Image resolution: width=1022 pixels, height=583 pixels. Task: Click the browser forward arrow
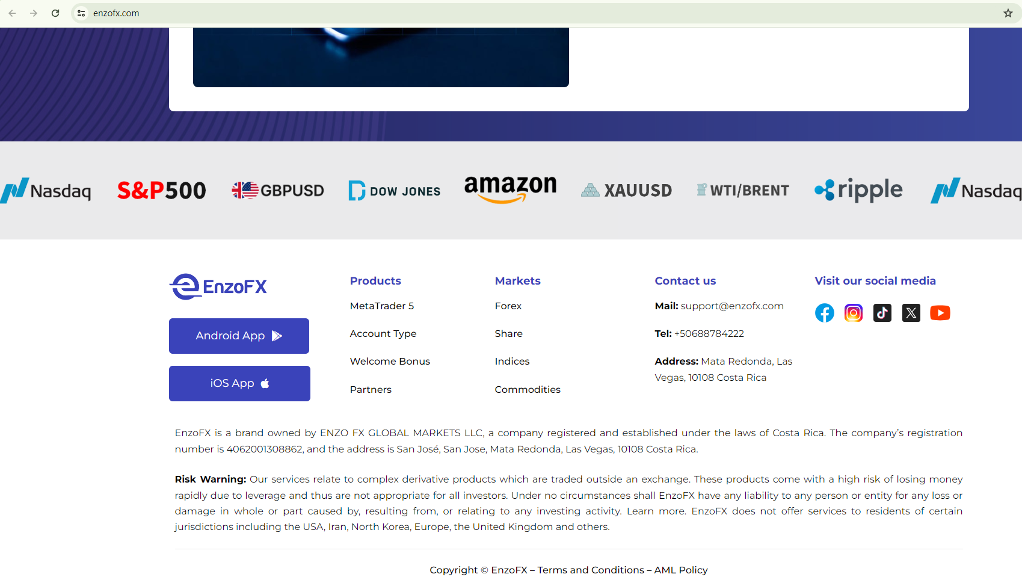click(34, 13)
